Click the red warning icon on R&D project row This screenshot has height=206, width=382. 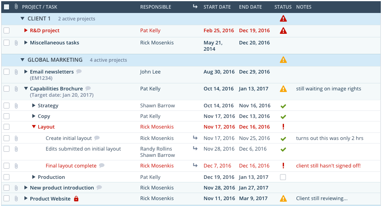(x=283, y=31)
